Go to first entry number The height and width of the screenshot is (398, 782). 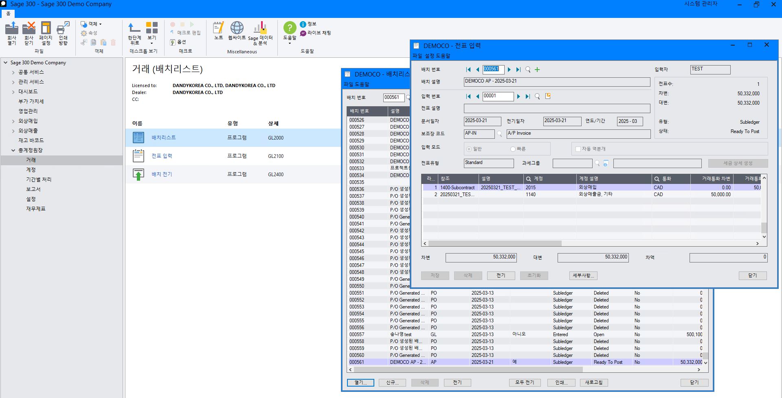pyautogui.click(x=468, y=96)
